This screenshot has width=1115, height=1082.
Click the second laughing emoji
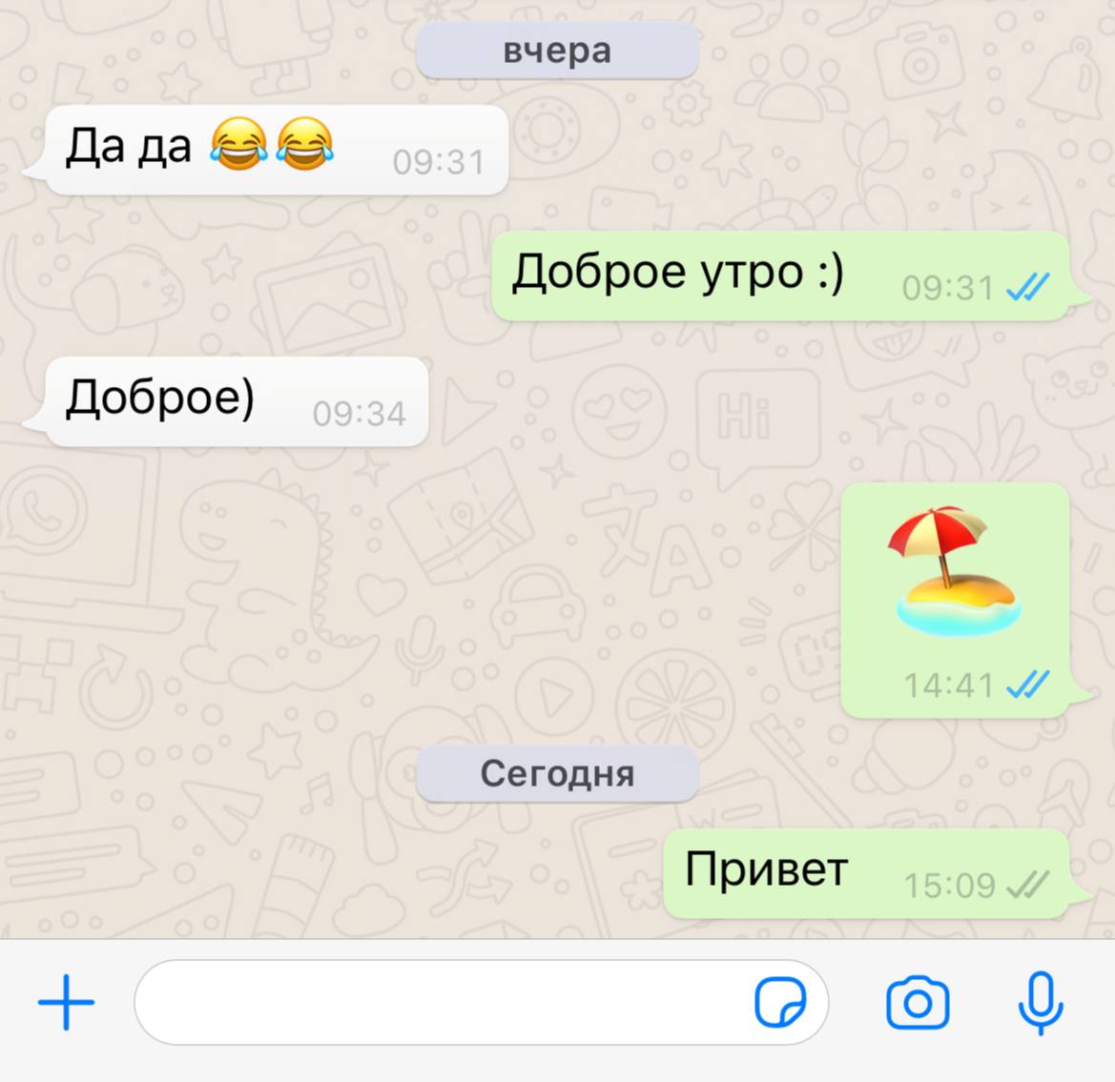coord(304,144)
